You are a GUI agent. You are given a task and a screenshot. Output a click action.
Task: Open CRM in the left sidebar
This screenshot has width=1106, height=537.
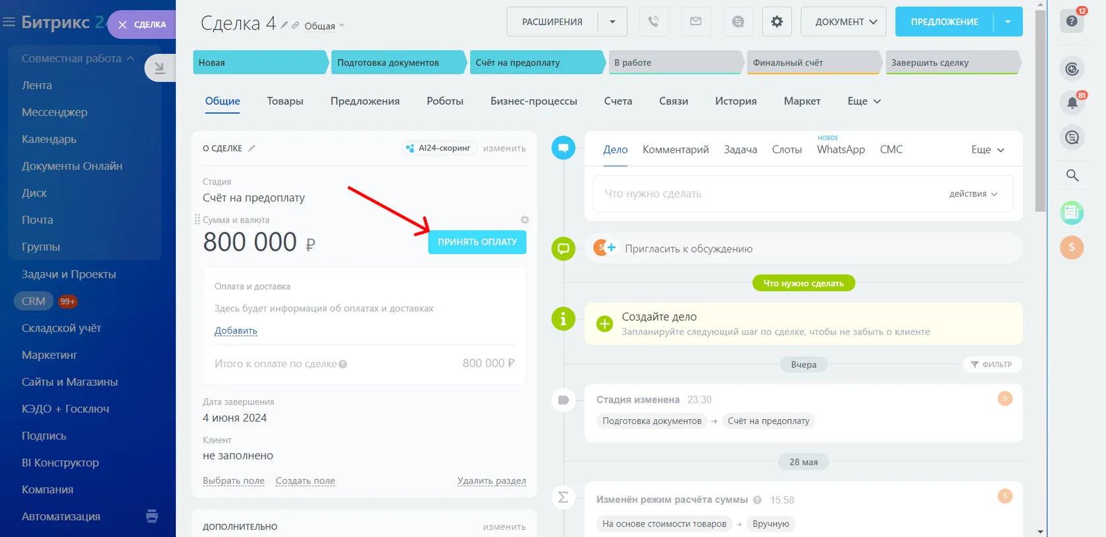point(34,301)
